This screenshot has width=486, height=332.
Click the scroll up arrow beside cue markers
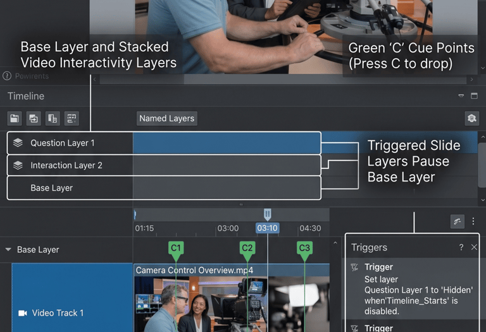335,243
